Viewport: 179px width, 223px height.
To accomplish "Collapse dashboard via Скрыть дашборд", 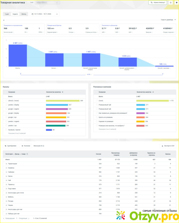I will 168,20.
